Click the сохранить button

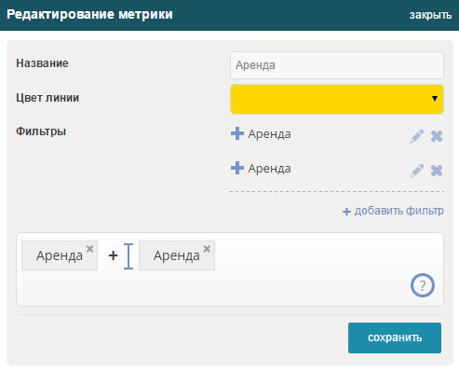[395, 338]
